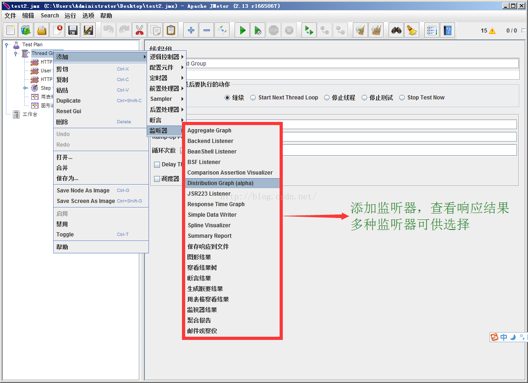Viewport: 528px width, 383px height.
Task: Click Toggle in the context menu
Action: pyautogui.click(x=101, y=235)
